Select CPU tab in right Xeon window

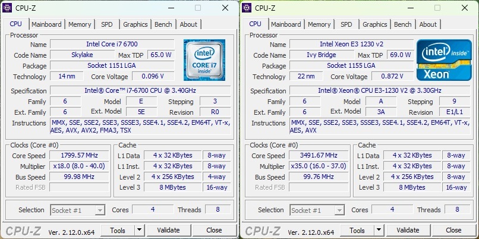tap(255, 24)
